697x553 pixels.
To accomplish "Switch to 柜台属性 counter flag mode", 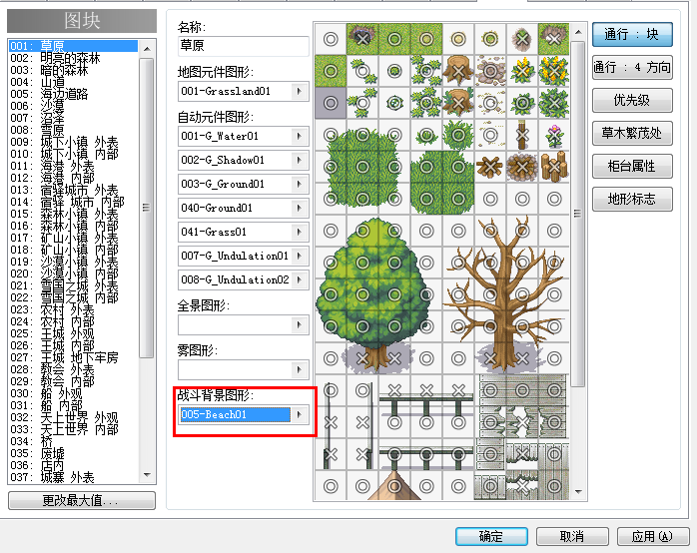I will (632, 166).
